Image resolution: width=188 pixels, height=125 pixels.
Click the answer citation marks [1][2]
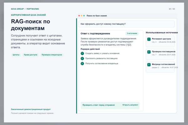(128, 45)
